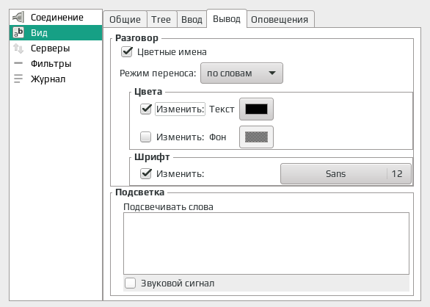The image size is (430, 307).
Task: Click the Sans 12 font button
Action: [x=346, y=173]
